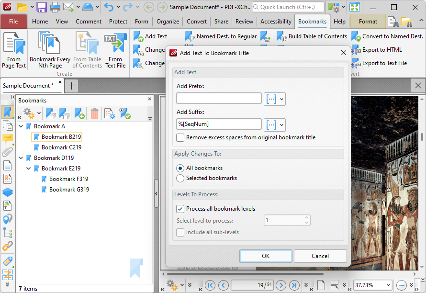Click the new bookmark plus icon
Image resolution: width=426 pixels, height=293 pixels.
[79, 113]
